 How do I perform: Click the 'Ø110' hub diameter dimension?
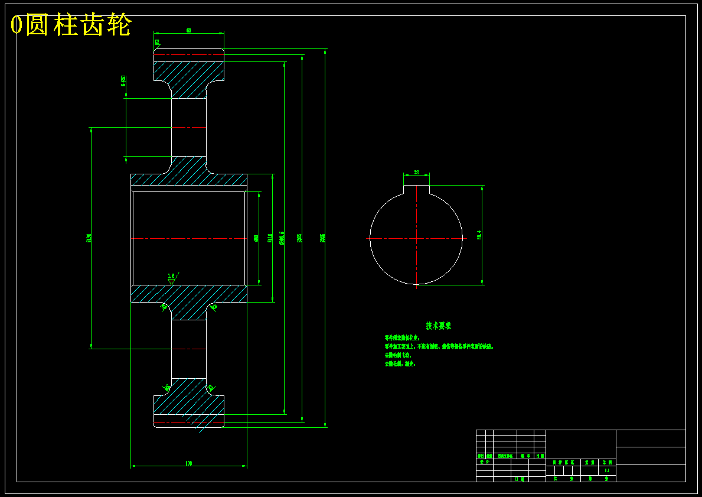(270, 238)
